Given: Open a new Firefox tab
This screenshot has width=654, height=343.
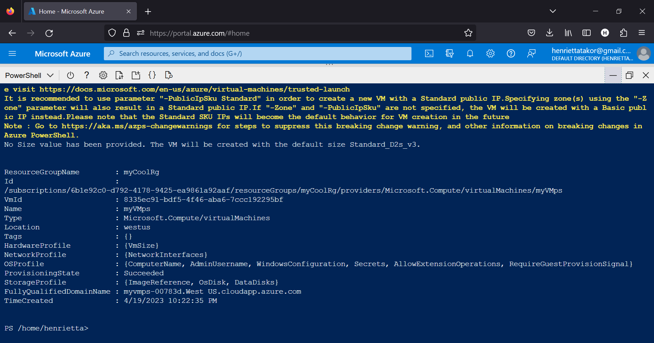Looking at the screenshot, I should point(148,12).
